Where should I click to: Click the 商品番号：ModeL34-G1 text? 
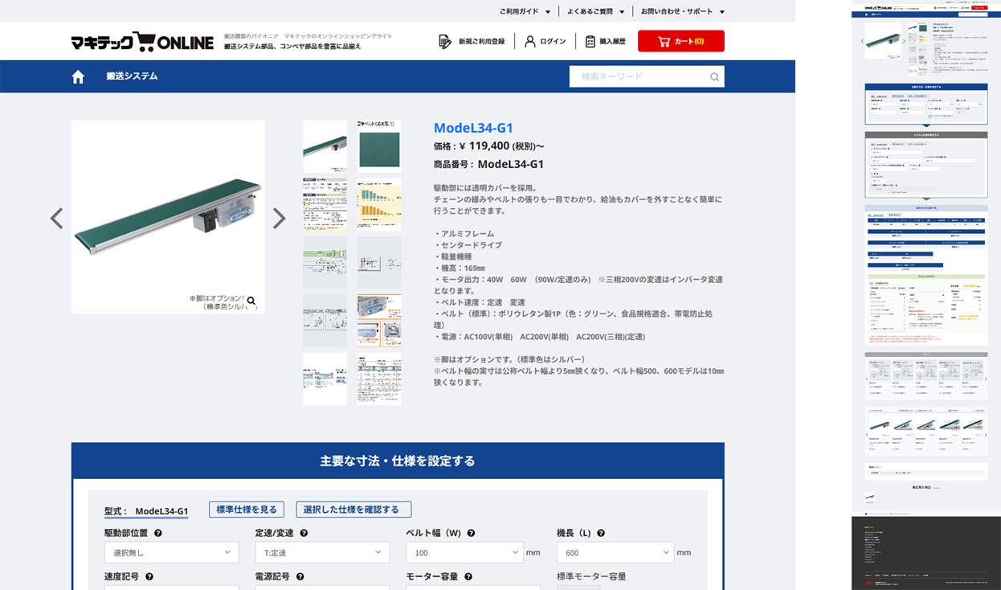click(x=488, y=164)
